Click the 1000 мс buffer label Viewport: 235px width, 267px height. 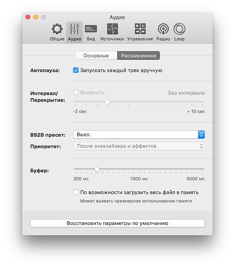[x=139, y=179]
